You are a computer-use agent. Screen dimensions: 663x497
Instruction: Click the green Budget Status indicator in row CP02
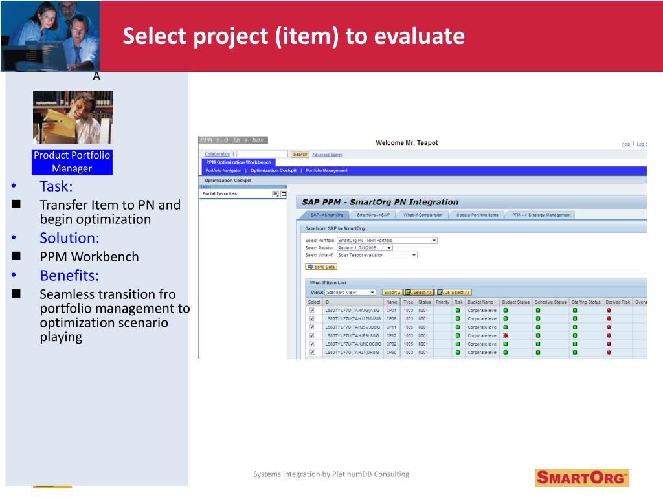(505, 344)
